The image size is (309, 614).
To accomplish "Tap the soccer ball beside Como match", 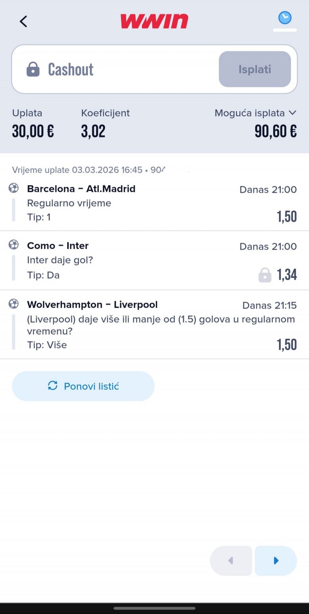I will tap(14, 245).
